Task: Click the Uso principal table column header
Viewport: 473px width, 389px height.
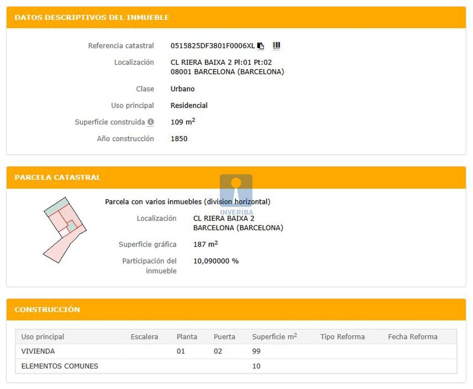Action: point(43,337)
